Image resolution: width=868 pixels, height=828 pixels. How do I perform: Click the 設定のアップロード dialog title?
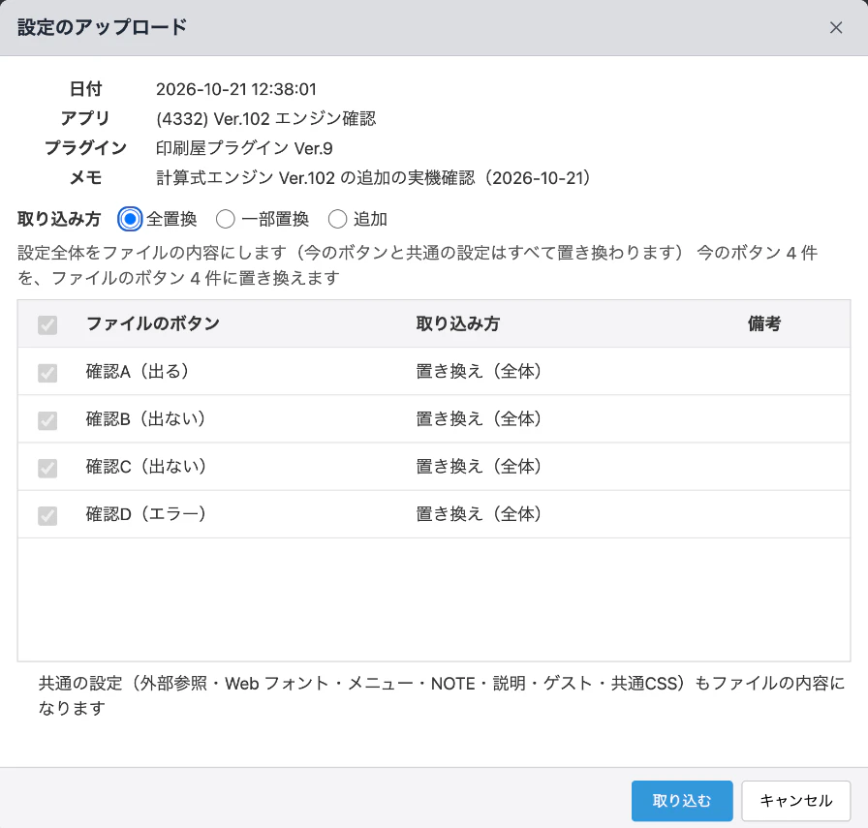tap(103, 27)
